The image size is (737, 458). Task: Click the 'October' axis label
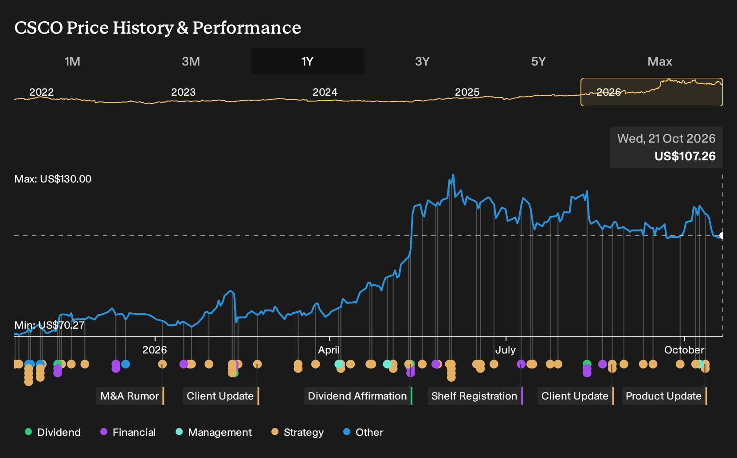[684, 350]
